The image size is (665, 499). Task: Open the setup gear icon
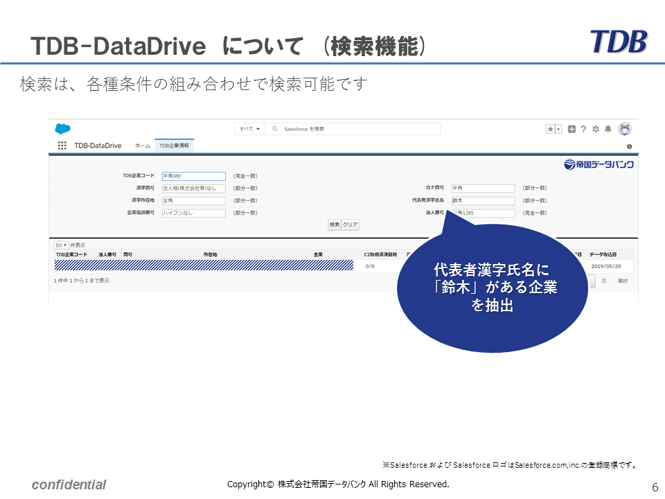596,129
